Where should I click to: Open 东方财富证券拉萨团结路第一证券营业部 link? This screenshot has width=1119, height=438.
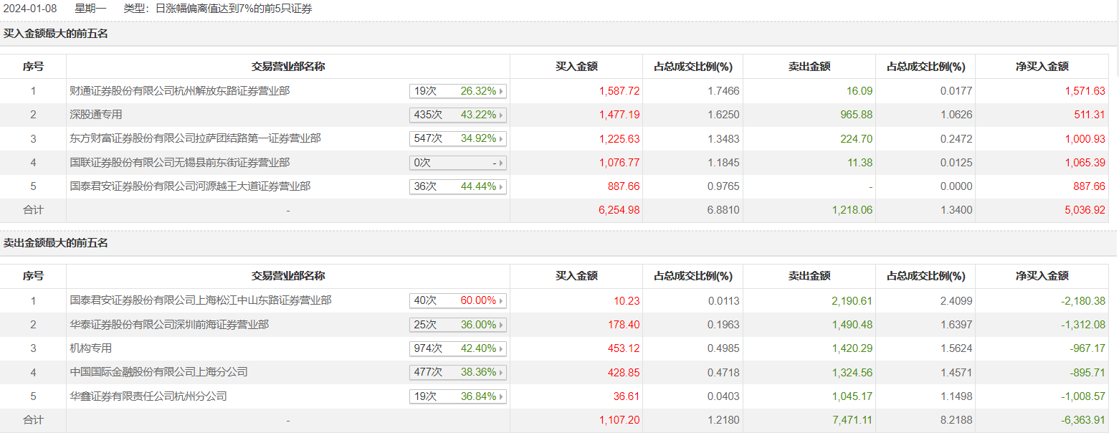click(195, 138)
